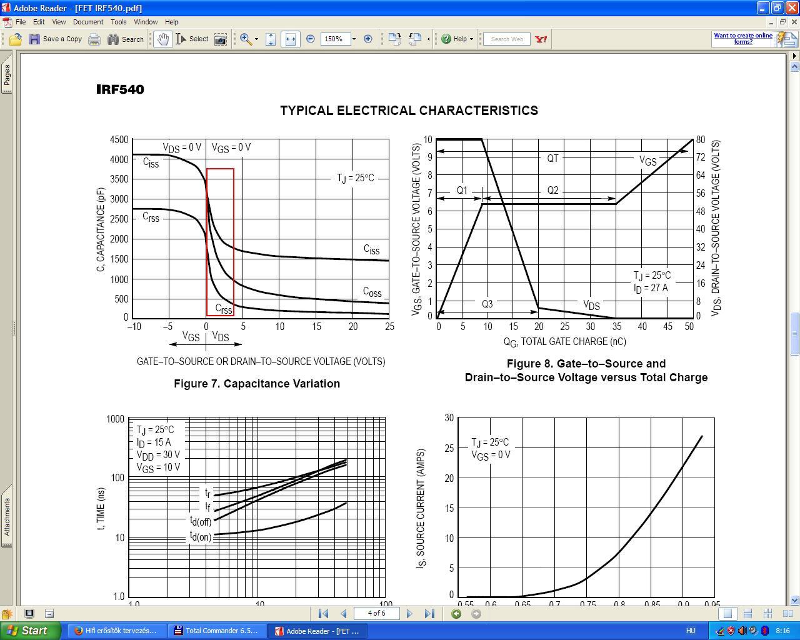
Task: Click the Search Web input field
Action: tap(507, 39)
